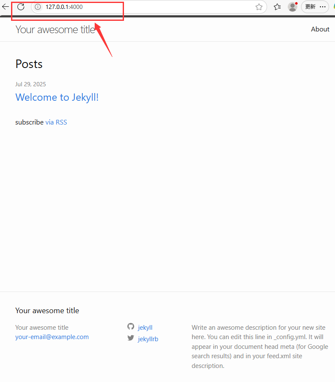Click the Twitter bird icon

131,338
